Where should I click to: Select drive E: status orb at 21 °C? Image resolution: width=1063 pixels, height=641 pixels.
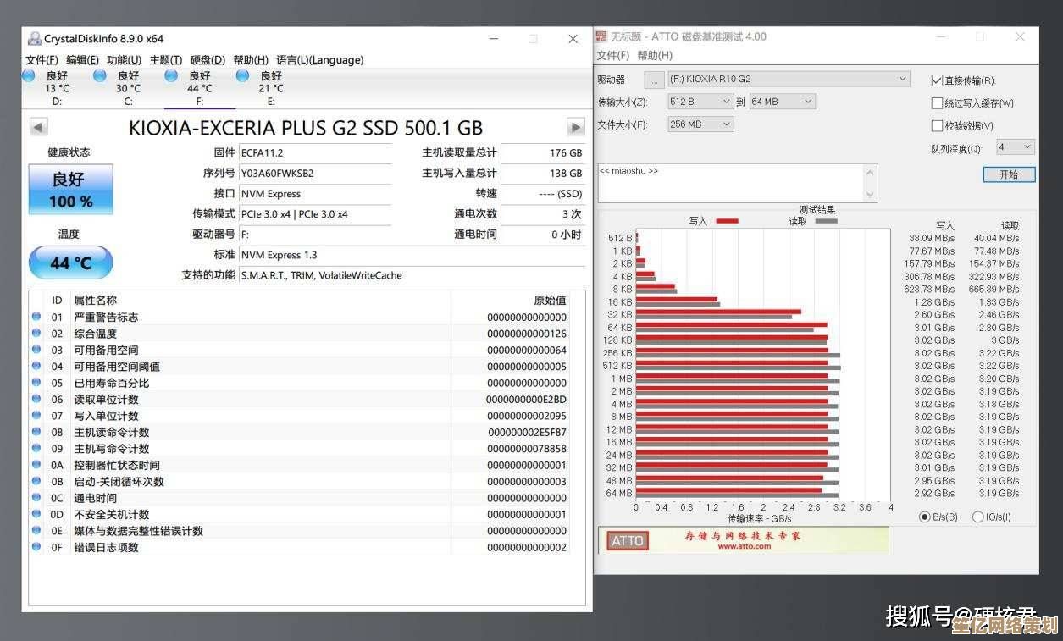pos(243,75)
